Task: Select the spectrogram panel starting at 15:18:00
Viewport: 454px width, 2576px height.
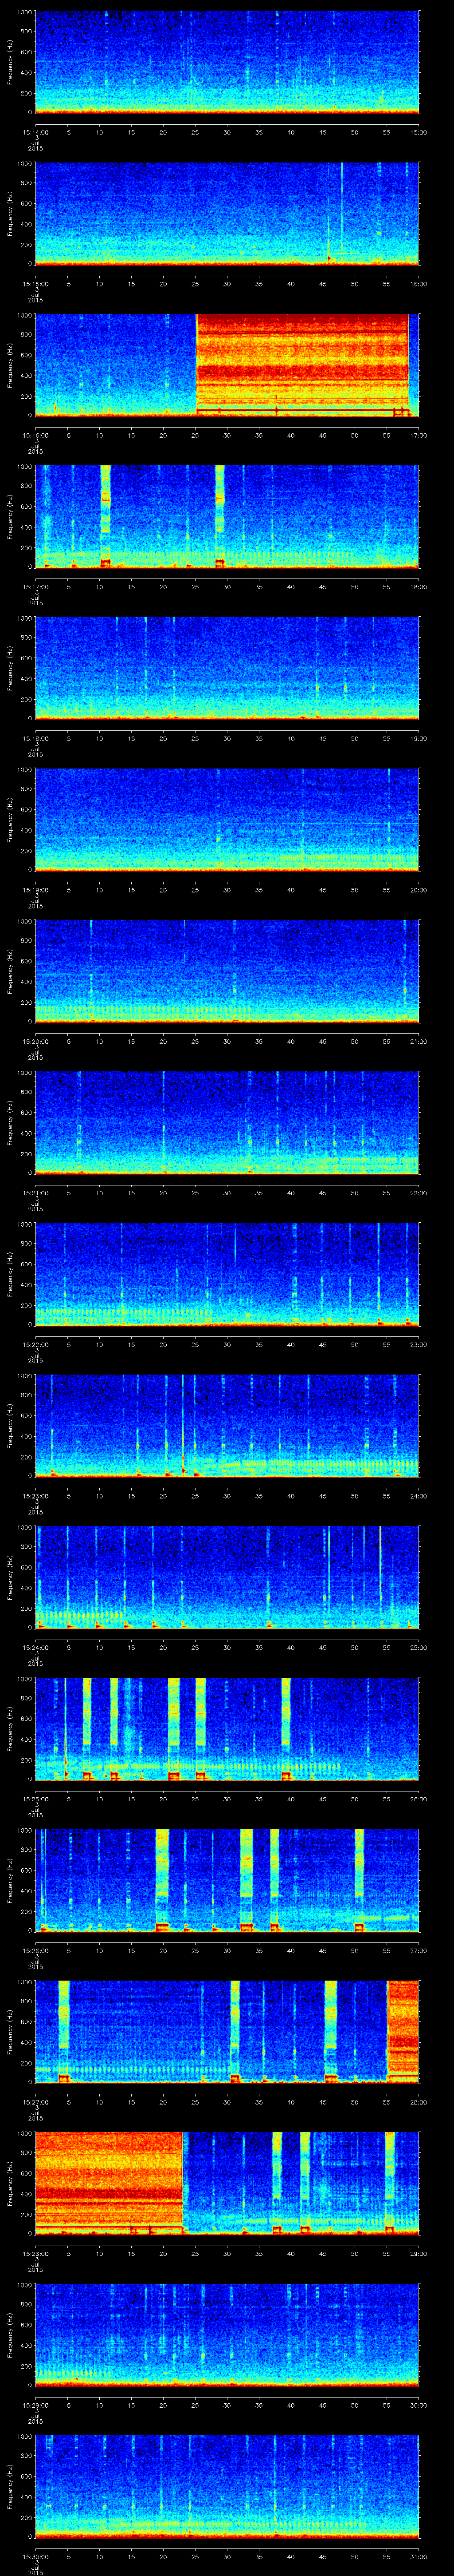Action: coord(227,668)
